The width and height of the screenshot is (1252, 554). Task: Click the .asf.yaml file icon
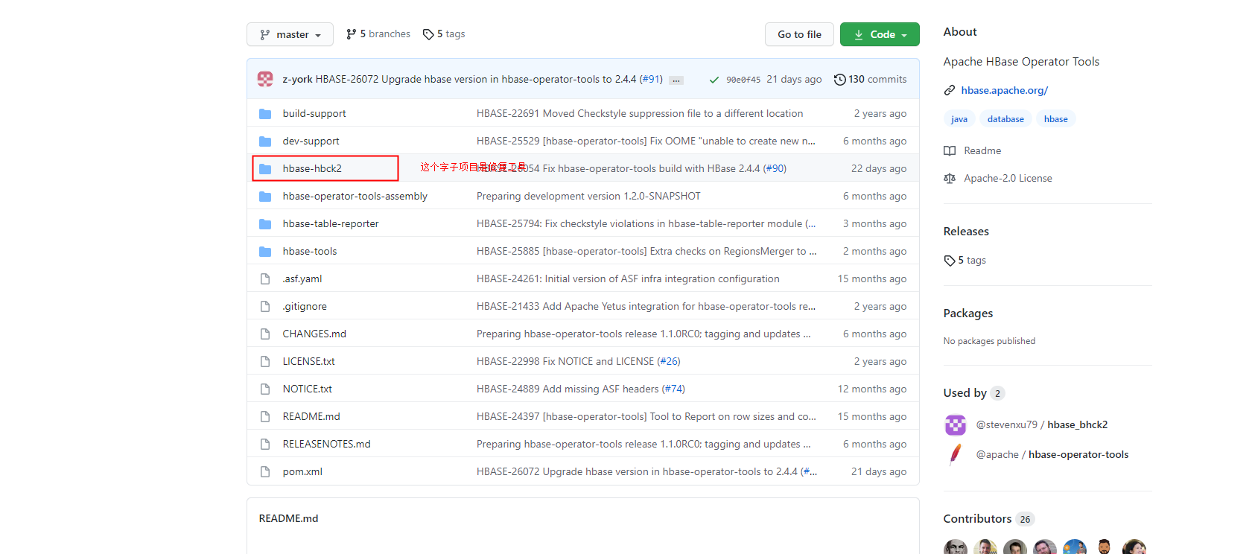coord(265,279)
